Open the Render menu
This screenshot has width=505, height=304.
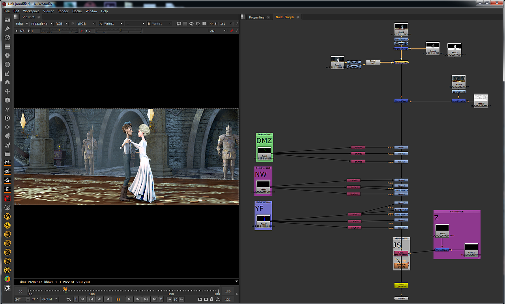point(63,11)
